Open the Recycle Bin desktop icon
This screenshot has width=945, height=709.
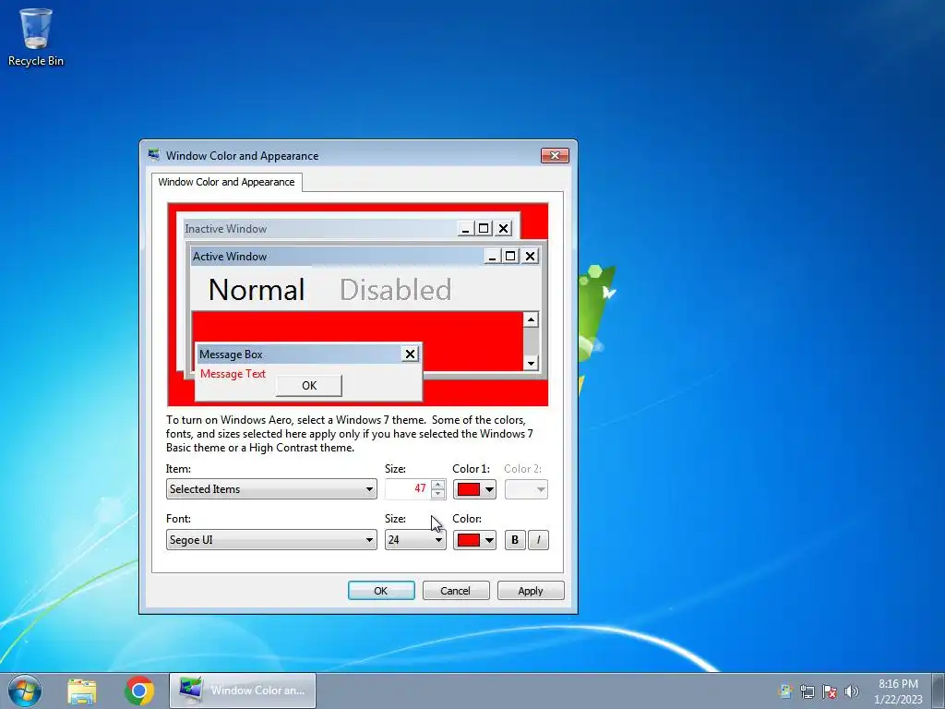tap(36, 37)
